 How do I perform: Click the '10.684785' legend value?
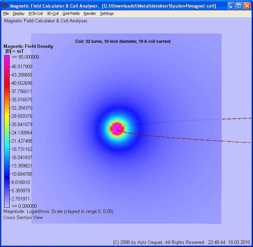pyautogui.click(x=22, y=174)
